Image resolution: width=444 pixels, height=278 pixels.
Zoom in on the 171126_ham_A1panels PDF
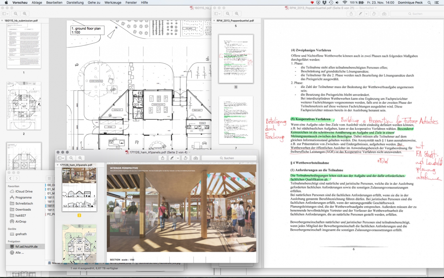[80, 158]
